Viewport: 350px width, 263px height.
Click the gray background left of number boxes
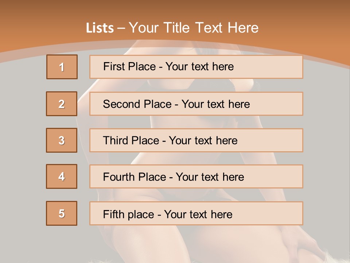coord(22,146)
